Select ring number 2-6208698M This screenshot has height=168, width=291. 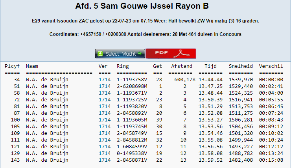tap(132, 86)
